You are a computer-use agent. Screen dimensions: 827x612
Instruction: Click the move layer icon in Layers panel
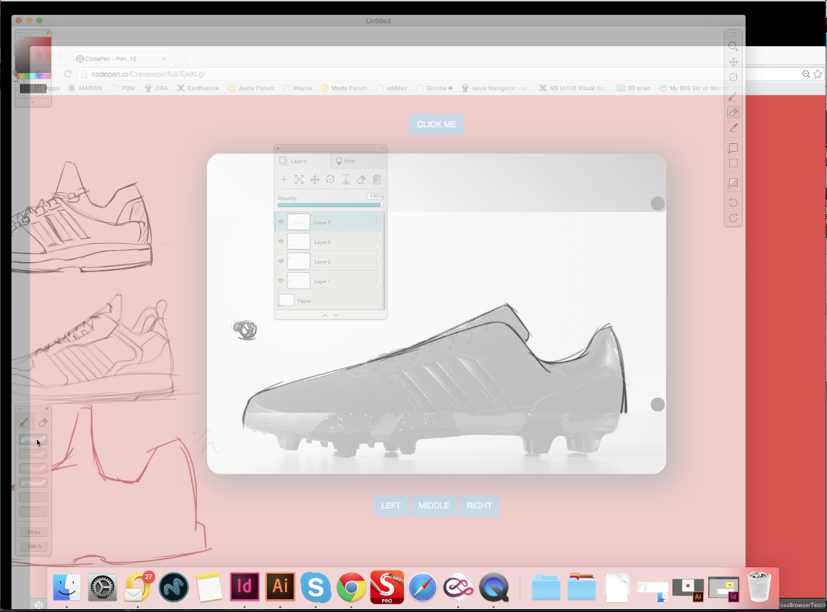pos(315,179)
